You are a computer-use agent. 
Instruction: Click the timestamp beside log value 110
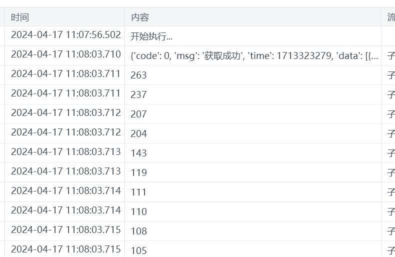click(66, 210)
